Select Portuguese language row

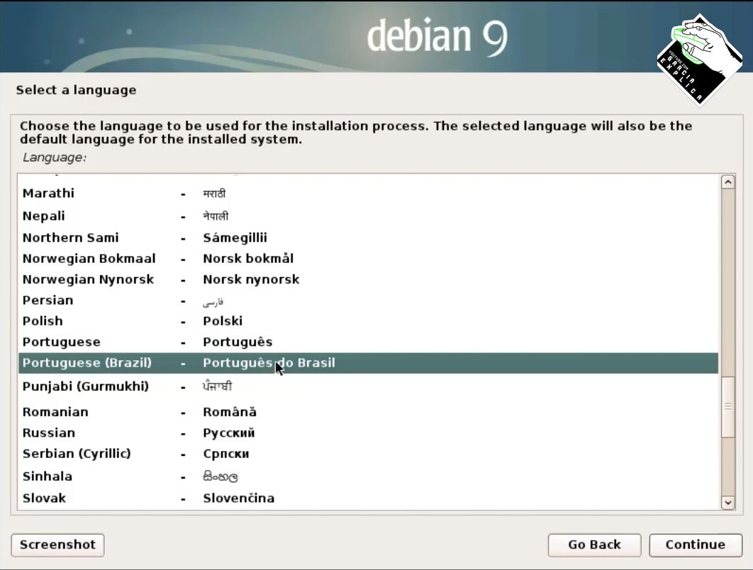368,342
